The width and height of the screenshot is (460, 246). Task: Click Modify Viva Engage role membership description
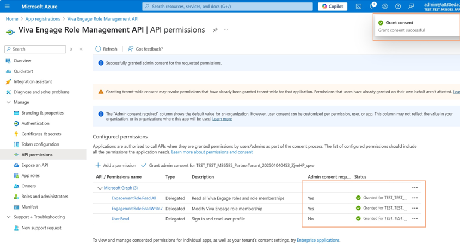(x=227, y=209)
